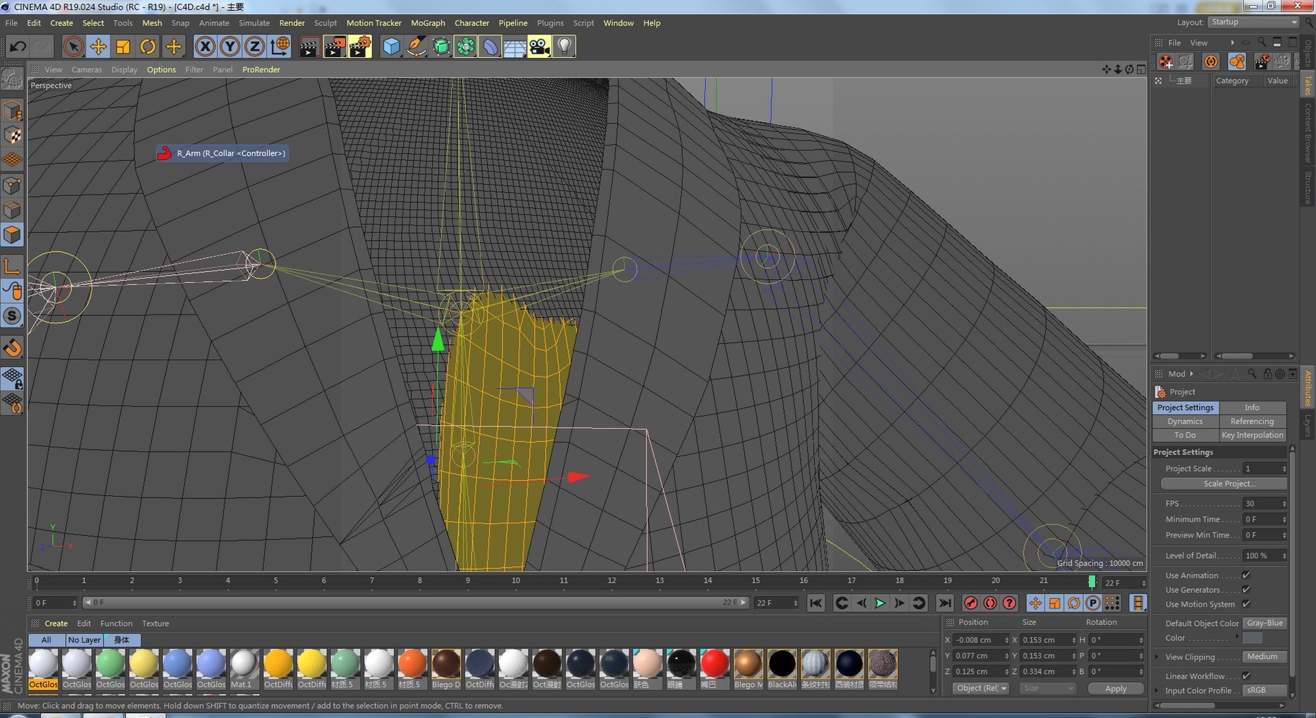Select the Move tool in top toolbar
Screen dimensions: 1316x718
(98, 47)
